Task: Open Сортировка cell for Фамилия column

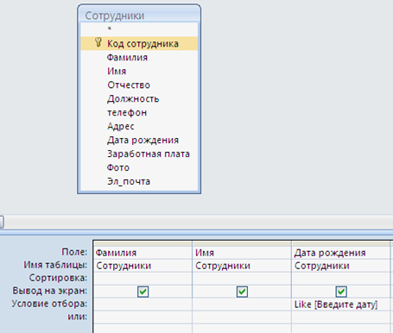Action: pyautogui.click(x=143, y=279)
